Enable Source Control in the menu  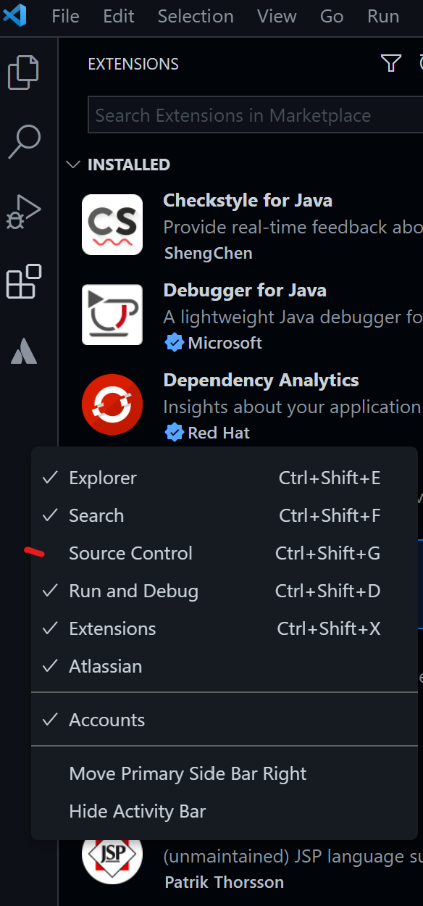(x=130, y=553)
